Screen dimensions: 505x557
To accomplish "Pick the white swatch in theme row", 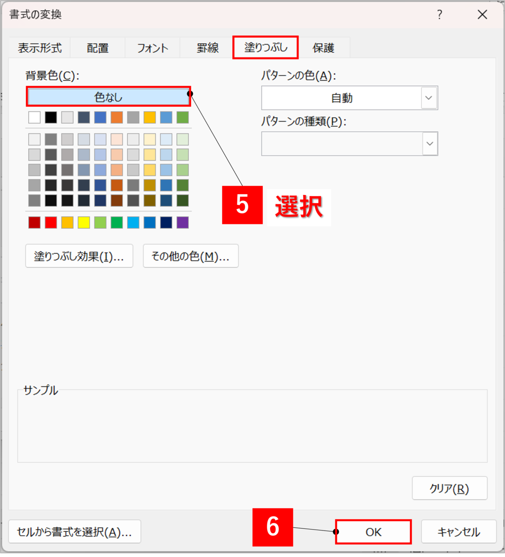I will pyautogui.click(x=35, y=117).
